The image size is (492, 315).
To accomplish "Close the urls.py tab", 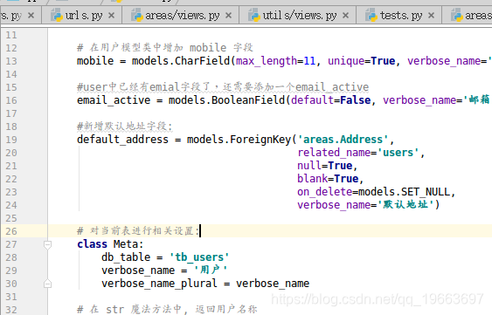I will (111, 16).
